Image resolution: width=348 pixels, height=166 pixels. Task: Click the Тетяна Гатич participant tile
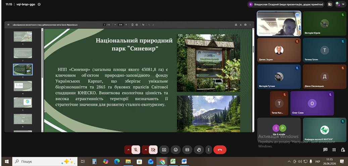pos(325,50)
